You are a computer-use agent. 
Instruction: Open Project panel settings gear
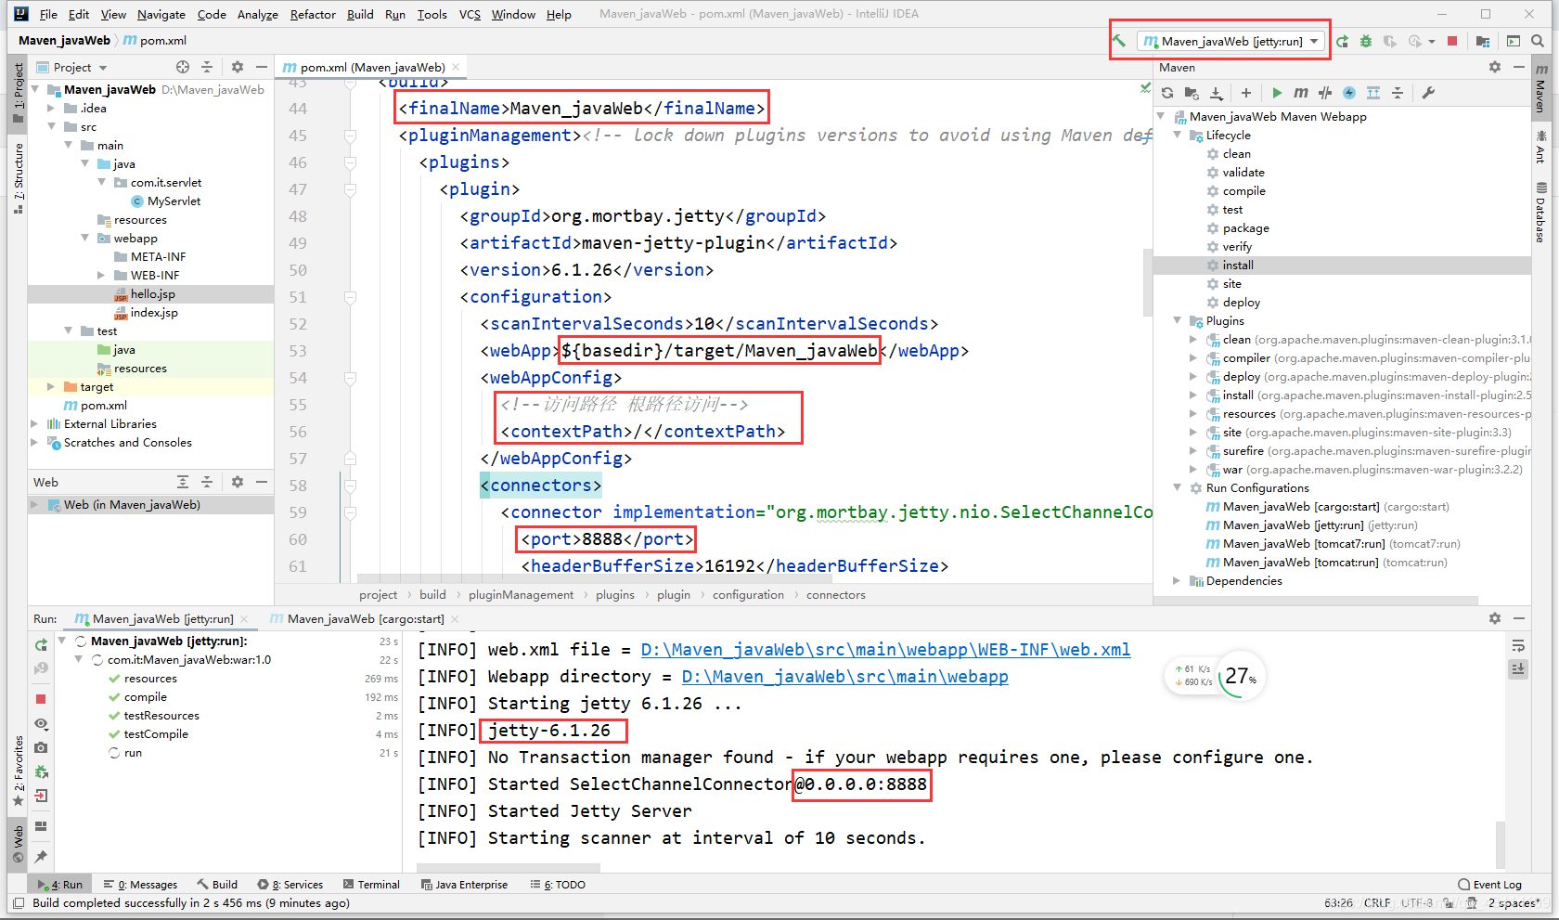pyautogui.click(x=238, y=67)
